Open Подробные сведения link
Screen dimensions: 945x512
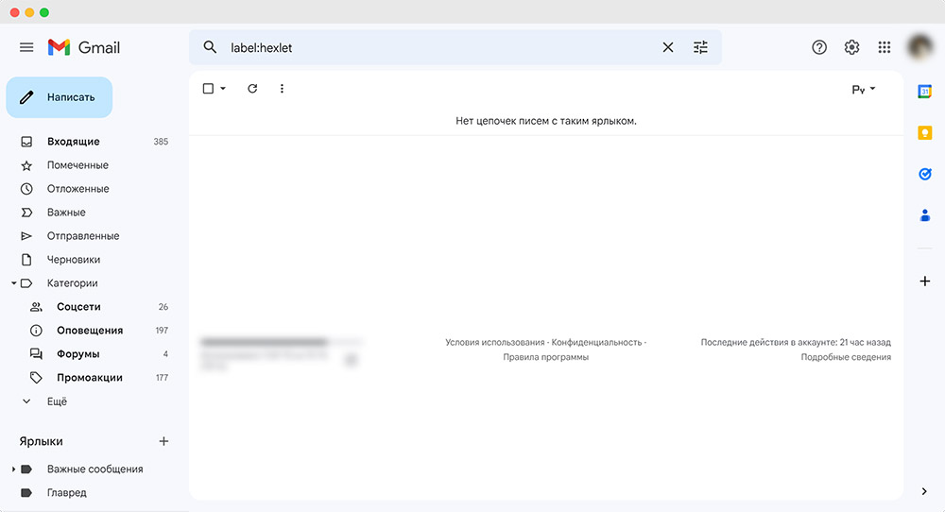(x=846, y=357)
